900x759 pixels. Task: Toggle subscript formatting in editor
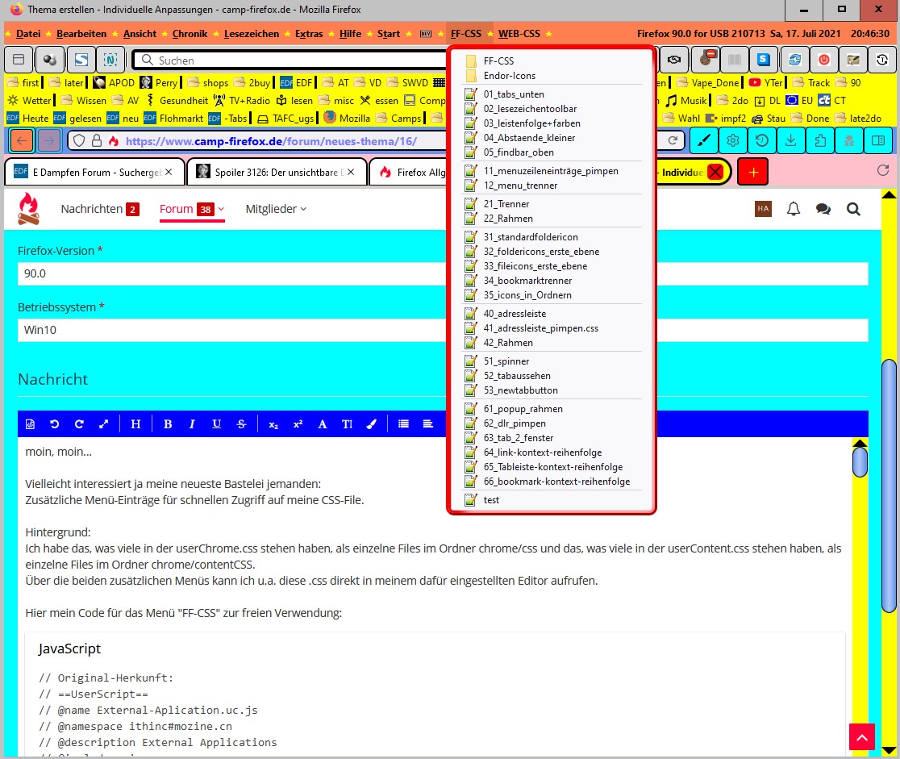273,424
